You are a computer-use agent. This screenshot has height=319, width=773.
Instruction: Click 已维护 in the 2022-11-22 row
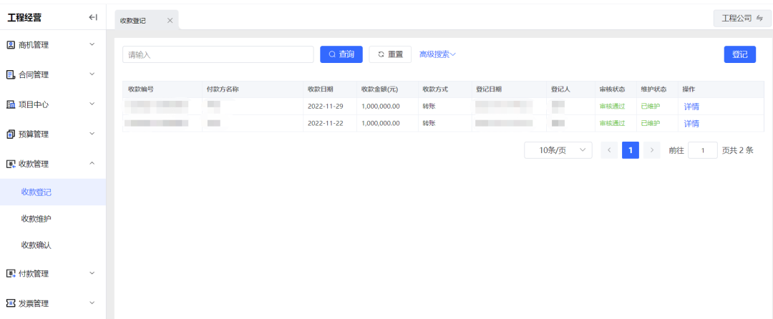(651, 124)
